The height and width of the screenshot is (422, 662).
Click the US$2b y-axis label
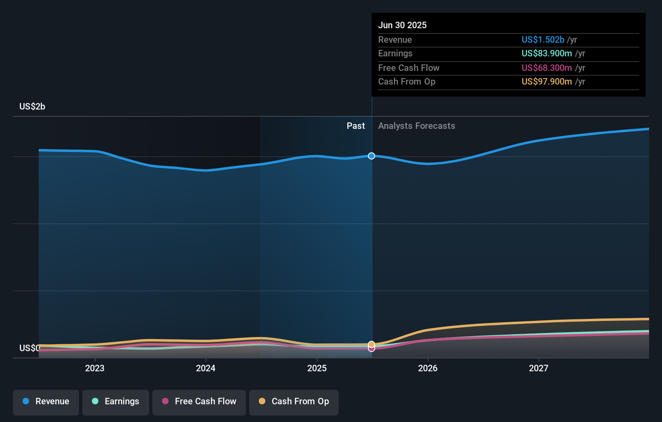[x=32, y=106]
